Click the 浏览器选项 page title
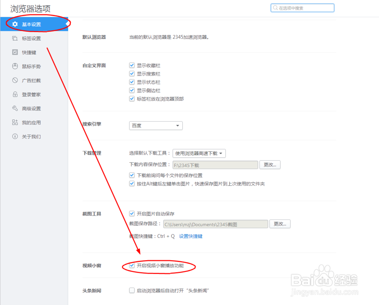The width and height of the screenshot is (379, 305). [30, 9]
